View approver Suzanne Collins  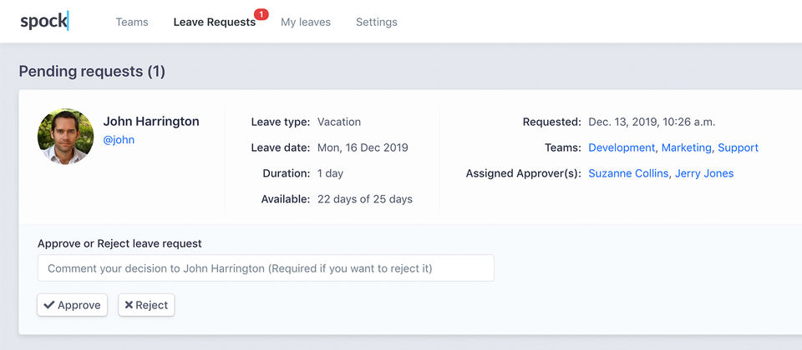pos(628,173)
